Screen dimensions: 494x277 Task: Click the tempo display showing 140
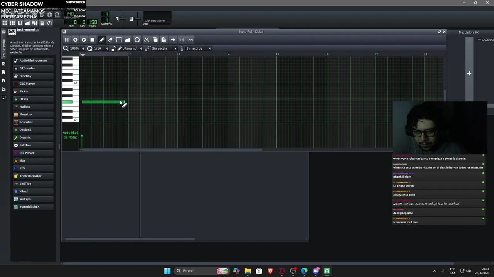[x=70, y=15]
